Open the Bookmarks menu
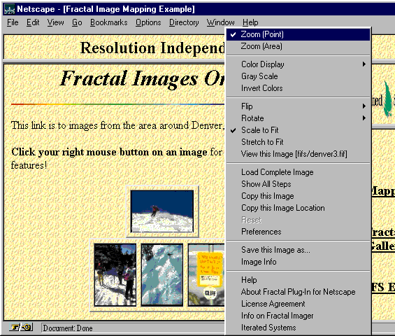Screen dimensions: 395x336 (x=109, y=22)
